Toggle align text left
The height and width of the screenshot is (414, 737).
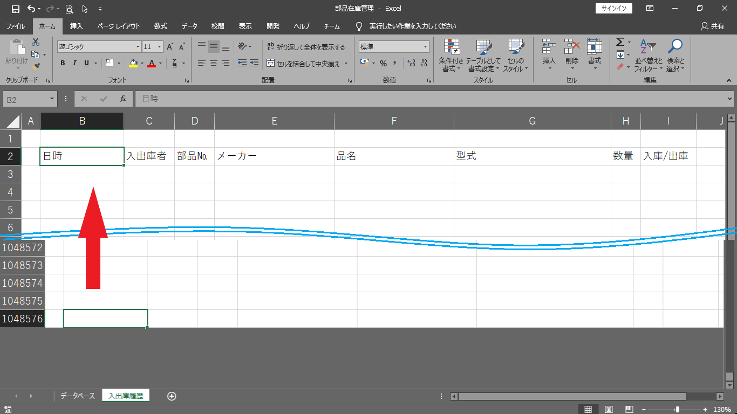pos(202,63)
